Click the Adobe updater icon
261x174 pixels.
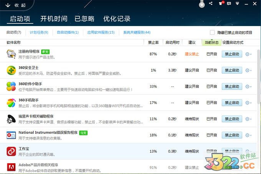[11, 167]
